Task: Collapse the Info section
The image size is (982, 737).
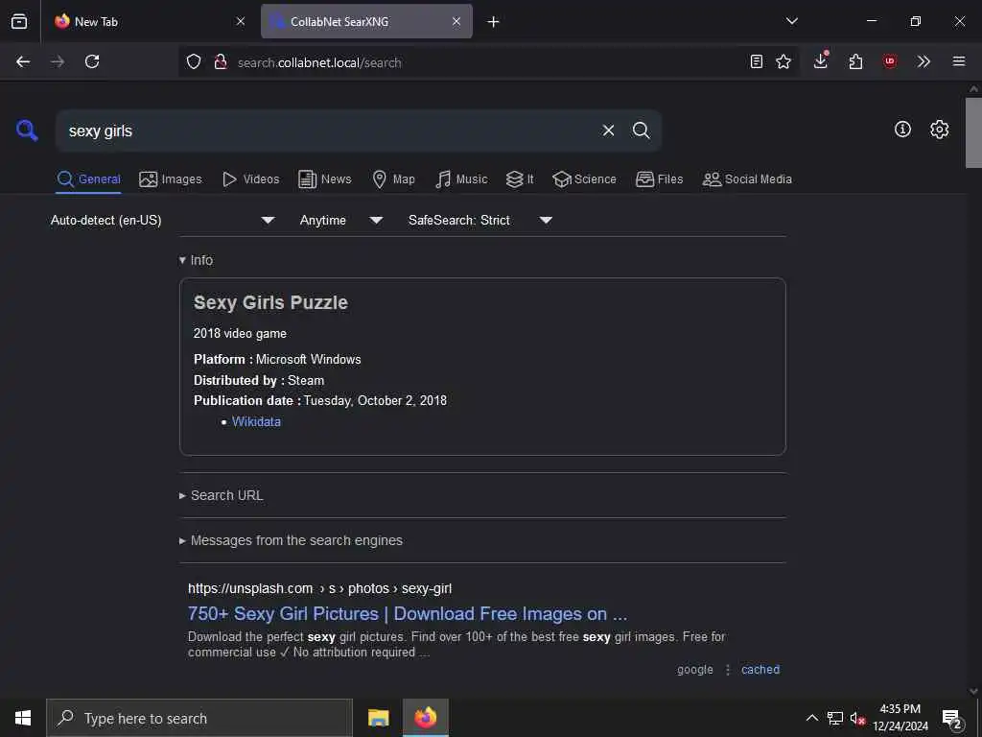Action: pyautogui.click(x=196, y=260)
